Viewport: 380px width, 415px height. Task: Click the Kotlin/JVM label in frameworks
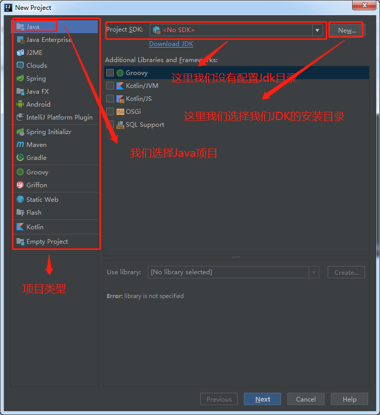[x=142, y=86]
